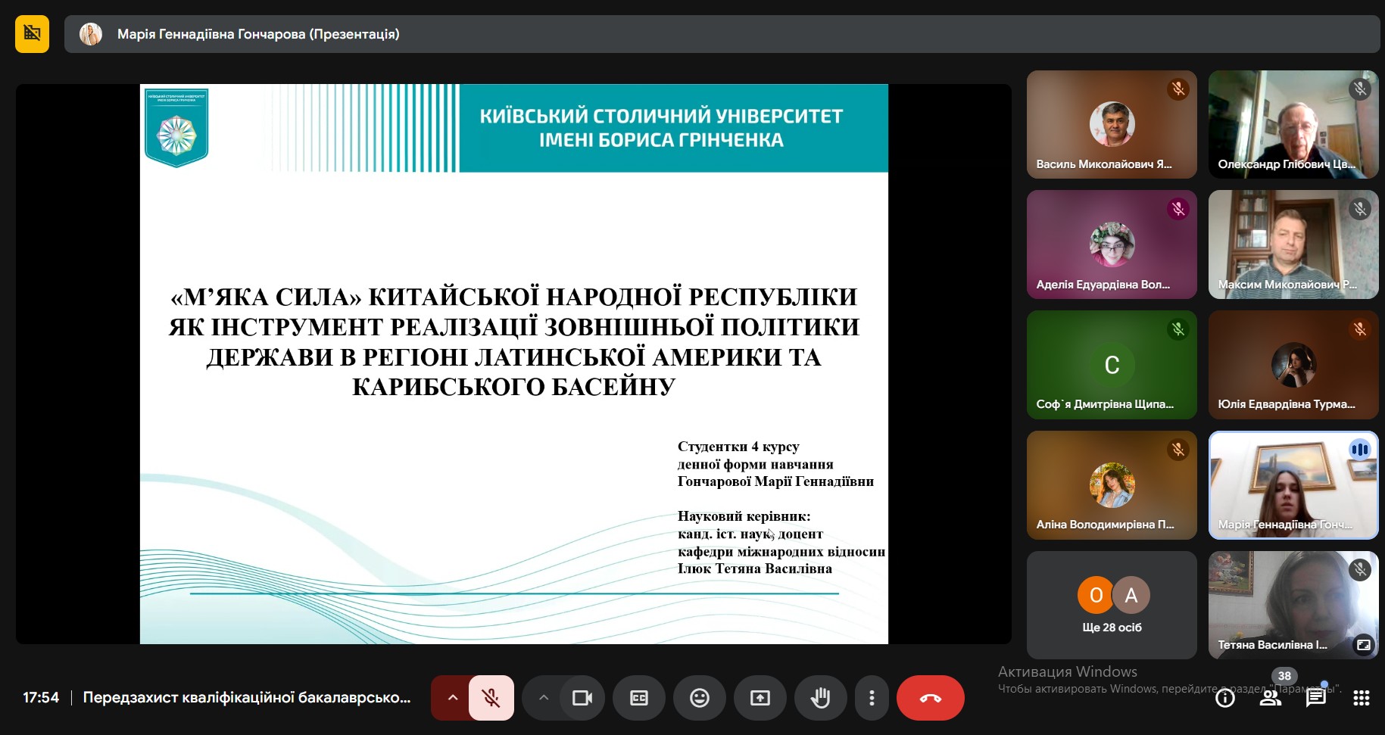Viewport: 1385px width, 735px height.
Task: Click the present screen icon
Action: pyautogui.click(x=760, y=697)
